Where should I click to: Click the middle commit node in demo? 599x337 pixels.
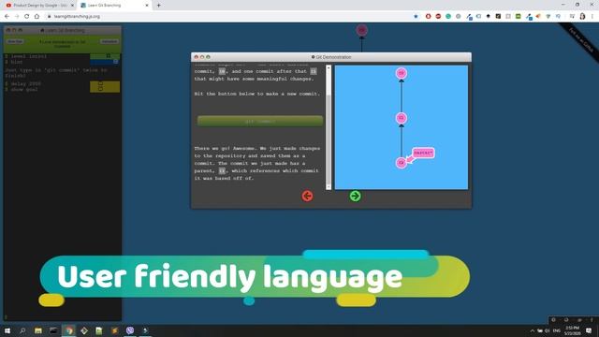[x=402, y=118]
